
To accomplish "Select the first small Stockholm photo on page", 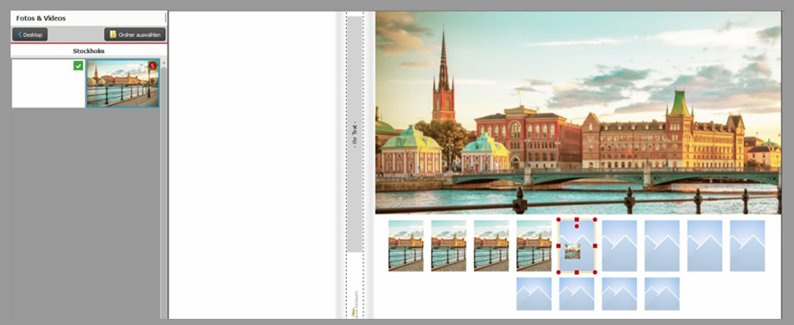I will click(x=406, y=246).
